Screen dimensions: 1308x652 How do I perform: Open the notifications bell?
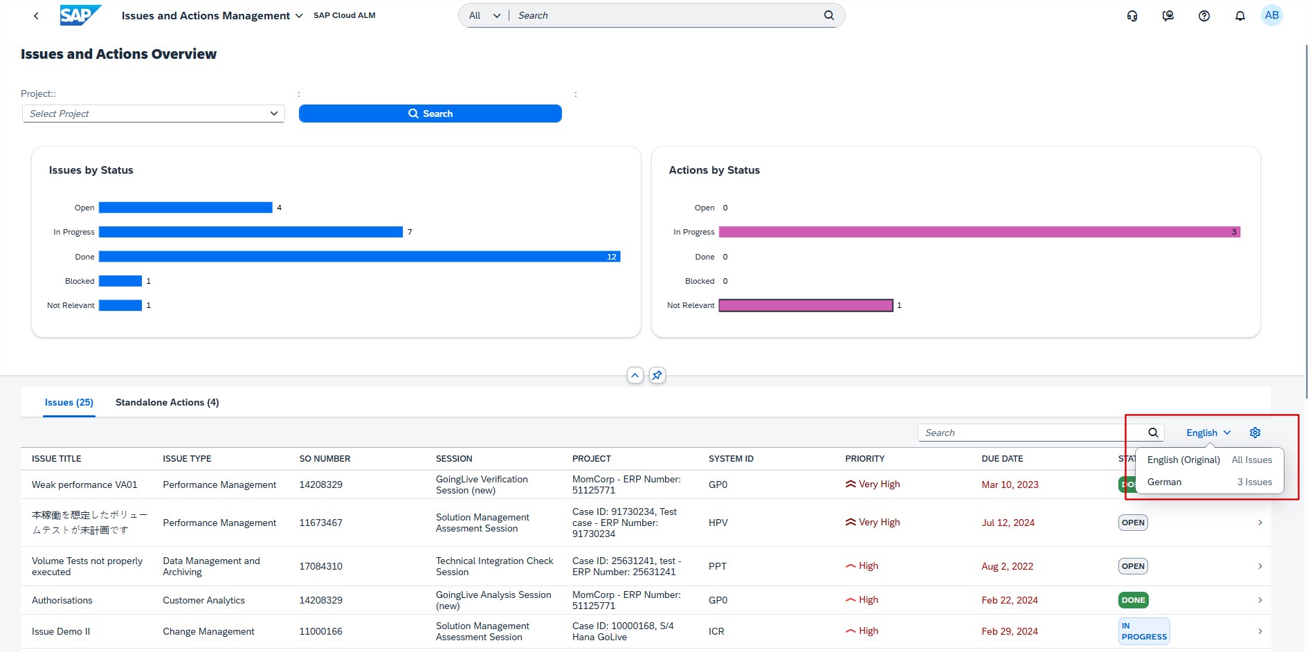tap(1240, 15)
